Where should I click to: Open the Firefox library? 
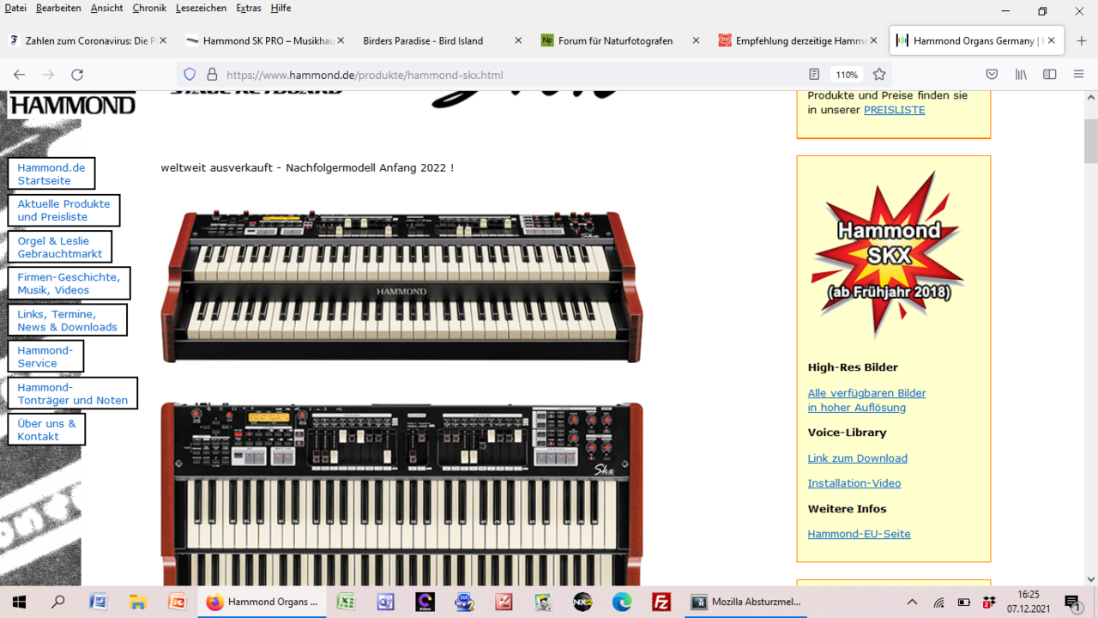(1021, 75)
